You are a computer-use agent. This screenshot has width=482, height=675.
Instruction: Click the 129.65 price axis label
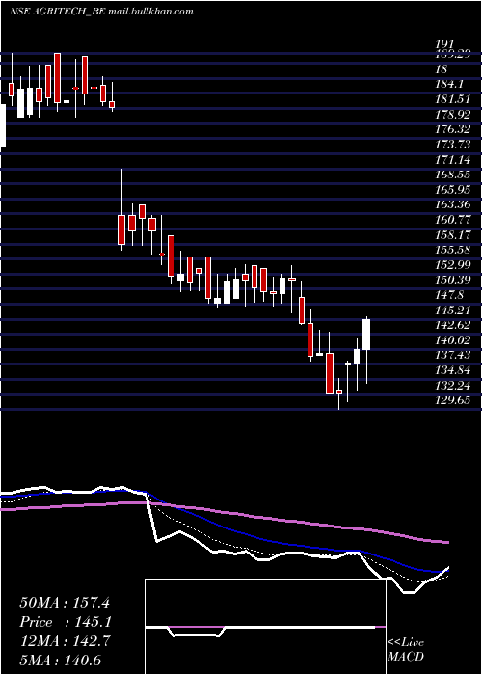click(x=453, y=401)
